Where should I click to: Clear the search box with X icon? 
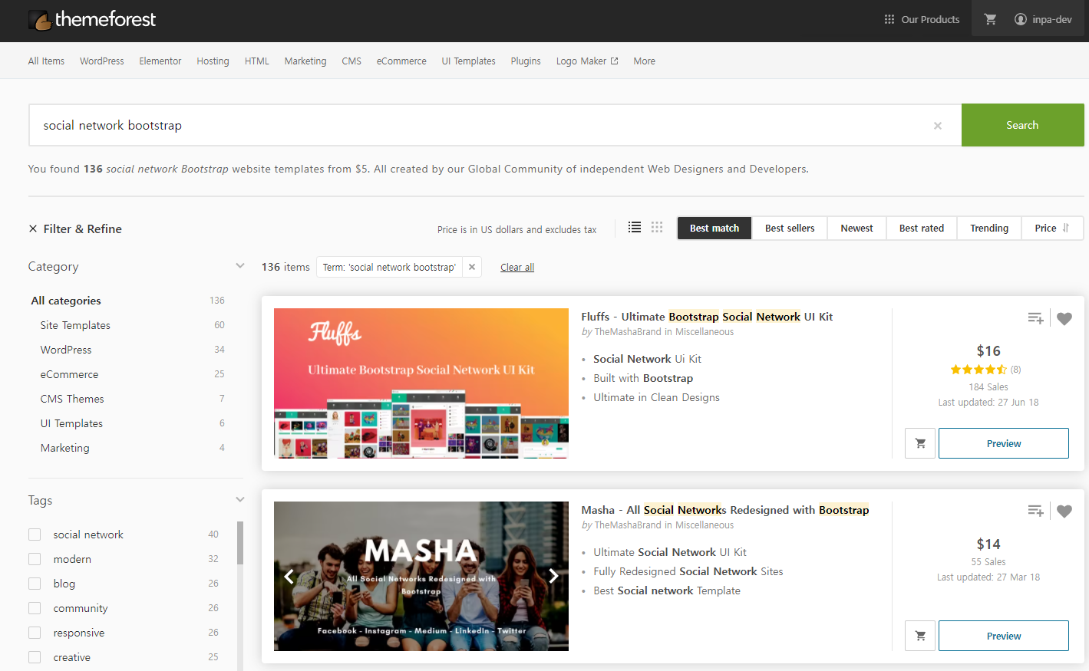pos(937,126)
